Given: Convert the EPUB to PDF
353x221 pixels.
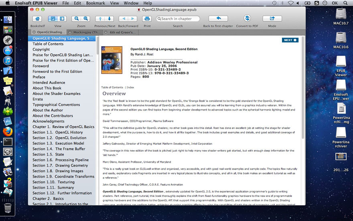Looking at the screenshot, I should coord(247,18).
